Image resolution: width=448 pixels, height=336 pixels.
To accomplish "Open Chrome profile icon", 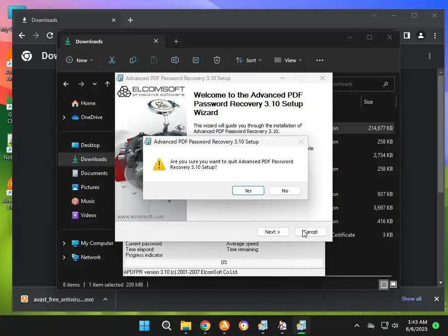I will (x=421, y=35).
